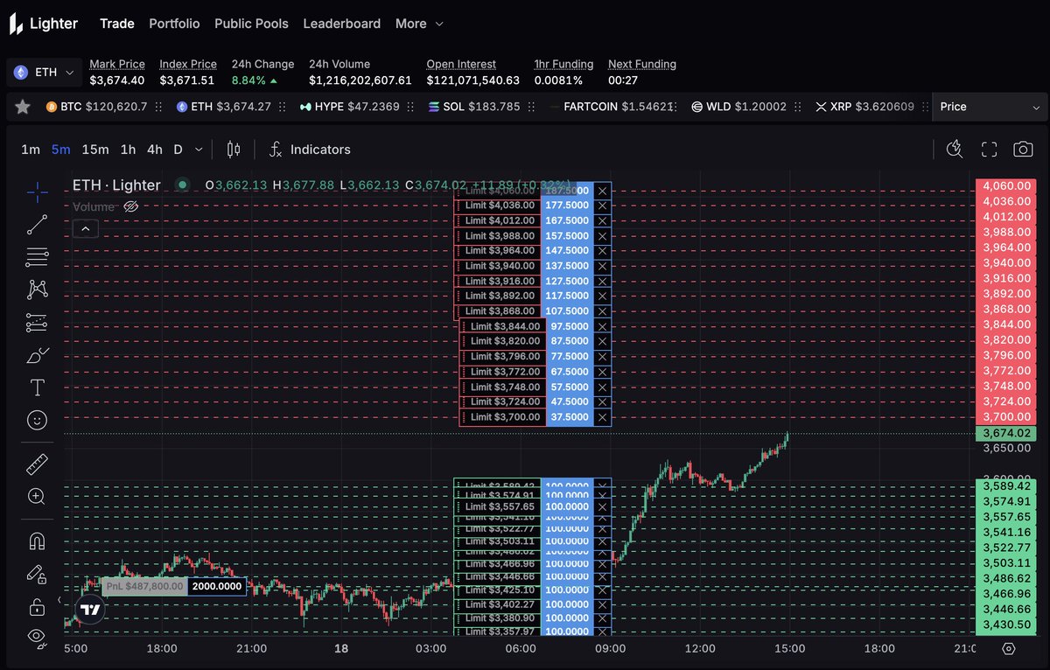Click the Open Interest label
This screenshot has width=1050, height=670.
coord(461,64)
